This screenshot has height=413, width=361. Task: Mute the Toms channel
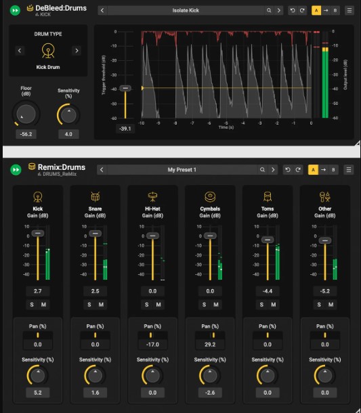click(x=274, y=305)
